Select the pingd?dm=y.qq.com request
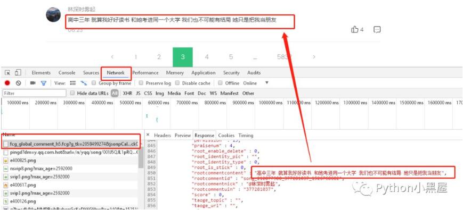The height and width of the screenshot is (210, 463). click(70, 153)
